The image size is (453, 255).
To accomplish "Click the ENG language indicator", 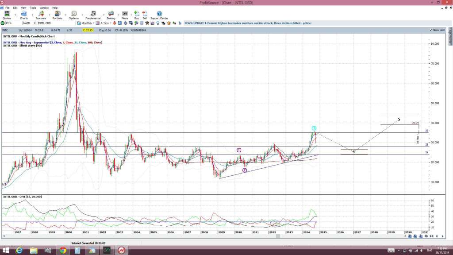I will [x=429, y=251].
